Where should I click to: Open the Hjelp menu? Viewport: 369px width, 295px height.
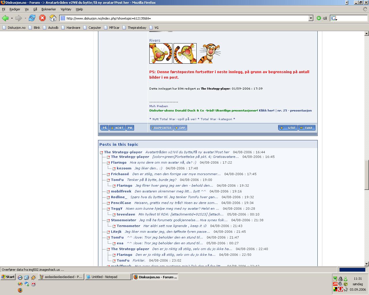click(79, 9)
